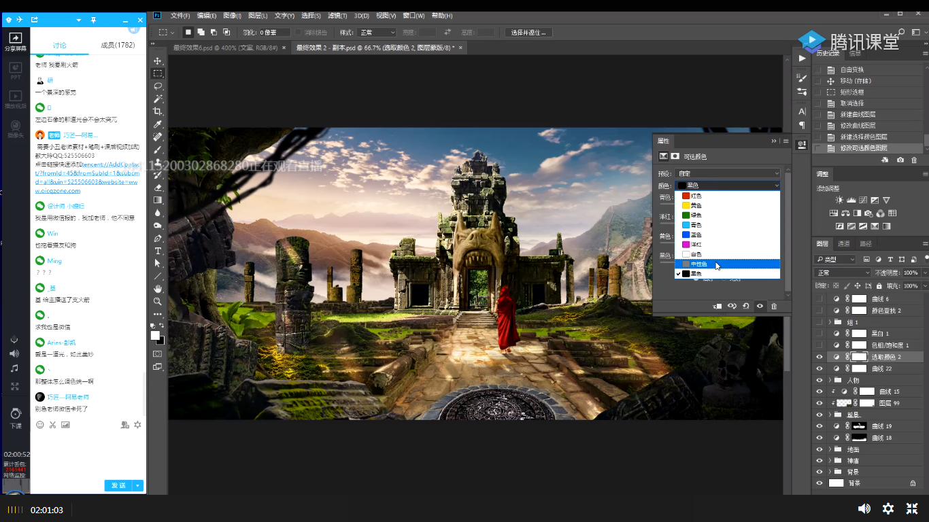Click the 选取颜色 2 layer mask thumbnail
Screen dimensions: 929x522
tap(860, 357)
